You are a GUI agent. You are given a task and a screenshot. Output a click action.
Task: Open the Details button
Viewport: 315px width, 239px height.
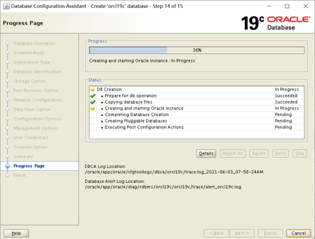click(206, 154)
